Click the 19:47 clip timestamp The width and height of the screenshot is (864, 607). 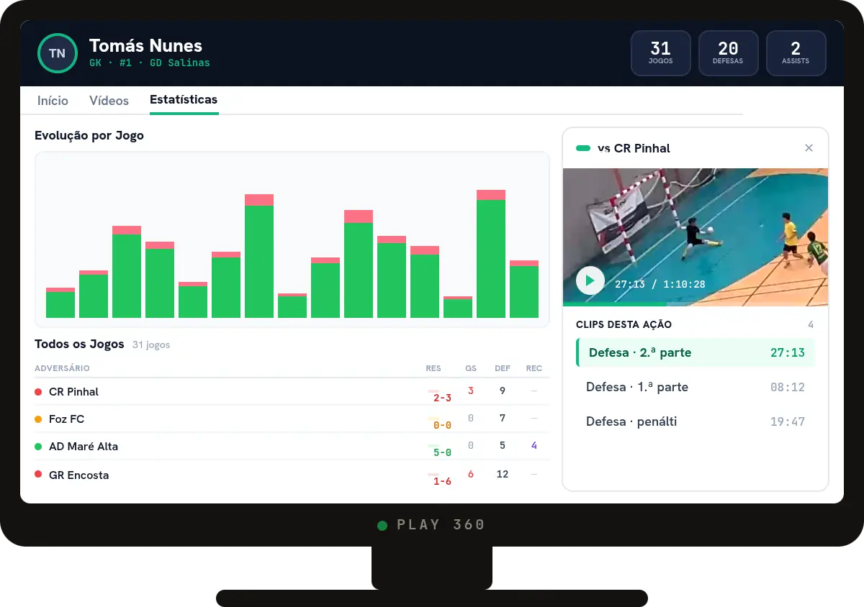click(x=788, y=421)
